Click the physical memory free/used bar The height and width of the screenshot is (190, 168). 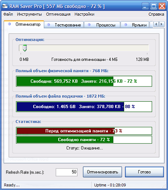click(84, 81)
